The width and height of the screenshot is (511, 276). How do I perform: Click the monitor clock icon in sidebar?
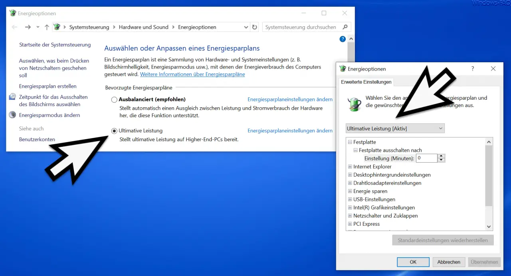pyautogui.click(x=12, y=97)
